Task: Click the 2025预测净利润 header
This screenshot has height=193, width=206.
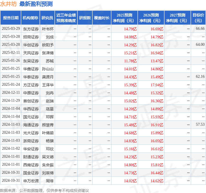Action: coord(124,18)
